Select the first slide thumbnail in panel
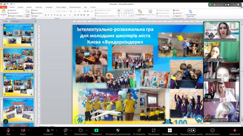Viewport: 243px width, 136px height. (x=18, y=34)
